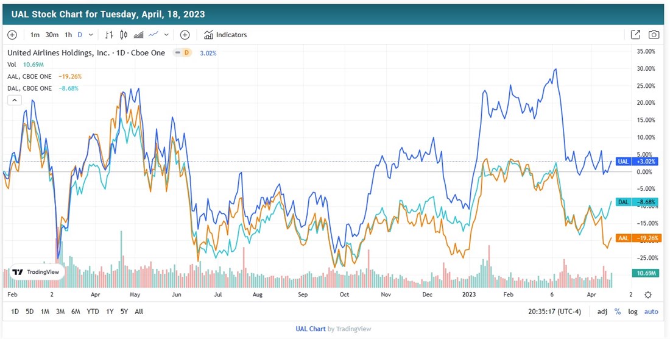The height and width of the screenshot is (339, 670).
Task: Click the add symbol plus icon
Action: click(12, 35)
